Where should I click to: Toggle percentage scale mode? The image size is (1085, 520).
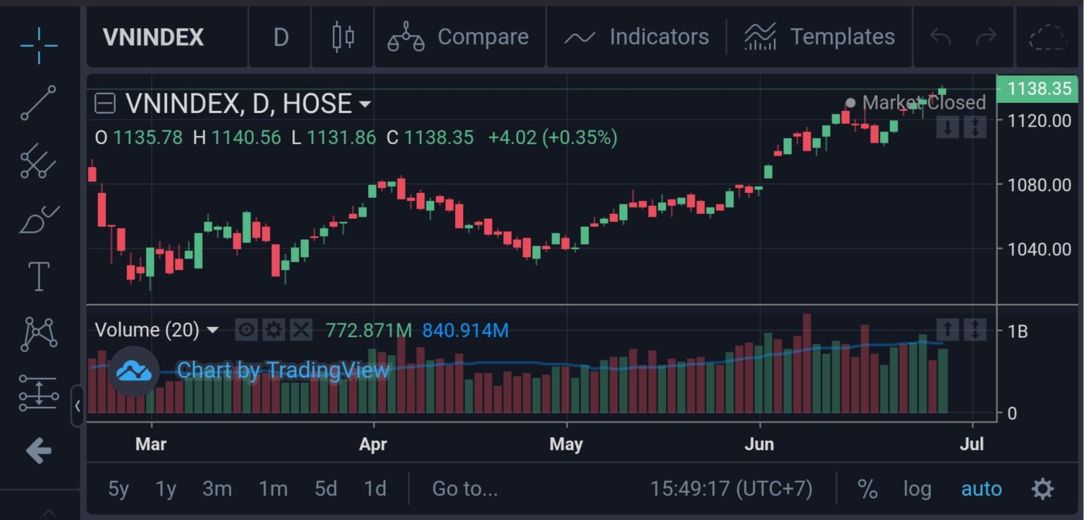pyautogui.click(x=867, y=488)
